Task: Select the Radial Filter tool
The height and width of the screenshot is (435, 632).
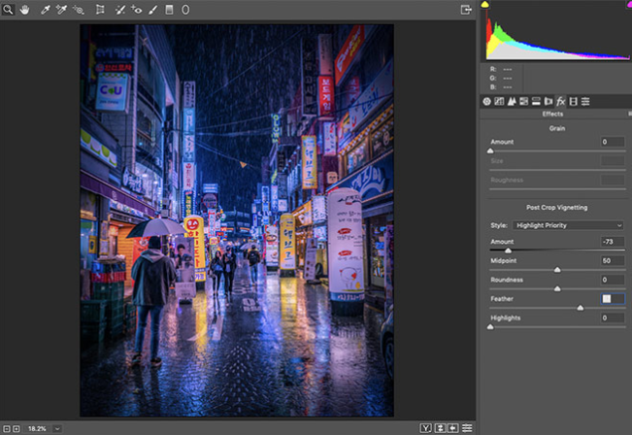Action: [x=185, y=10]
